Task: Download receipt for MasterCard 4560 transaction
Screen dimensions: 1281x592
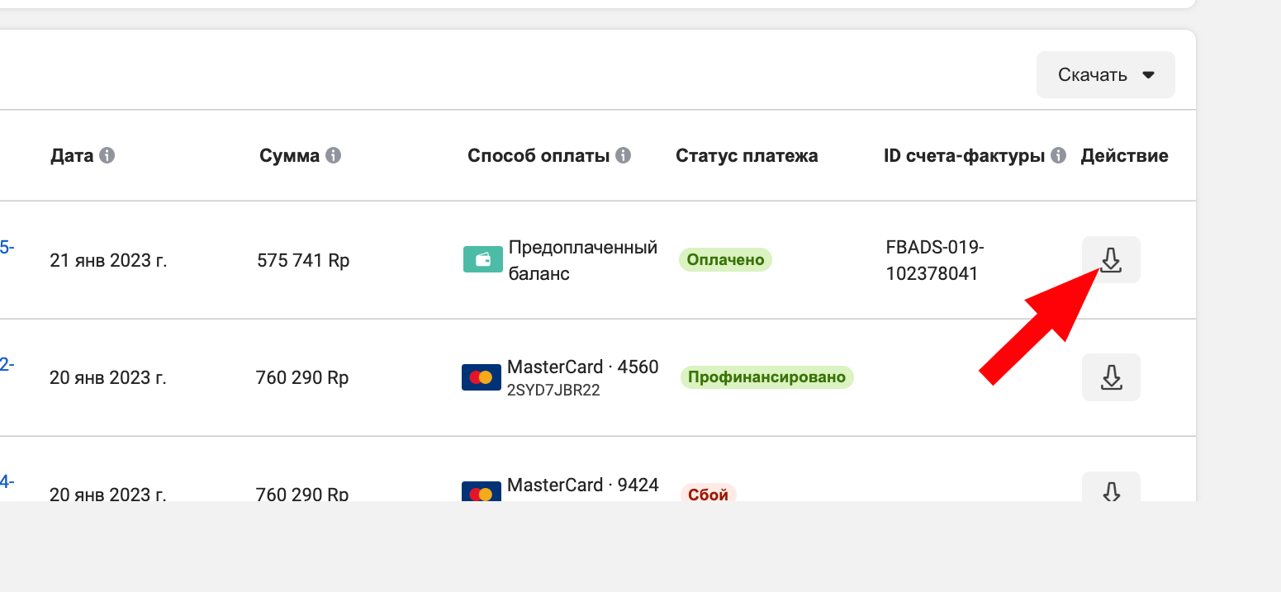Action: click(x=1111, y=377)
